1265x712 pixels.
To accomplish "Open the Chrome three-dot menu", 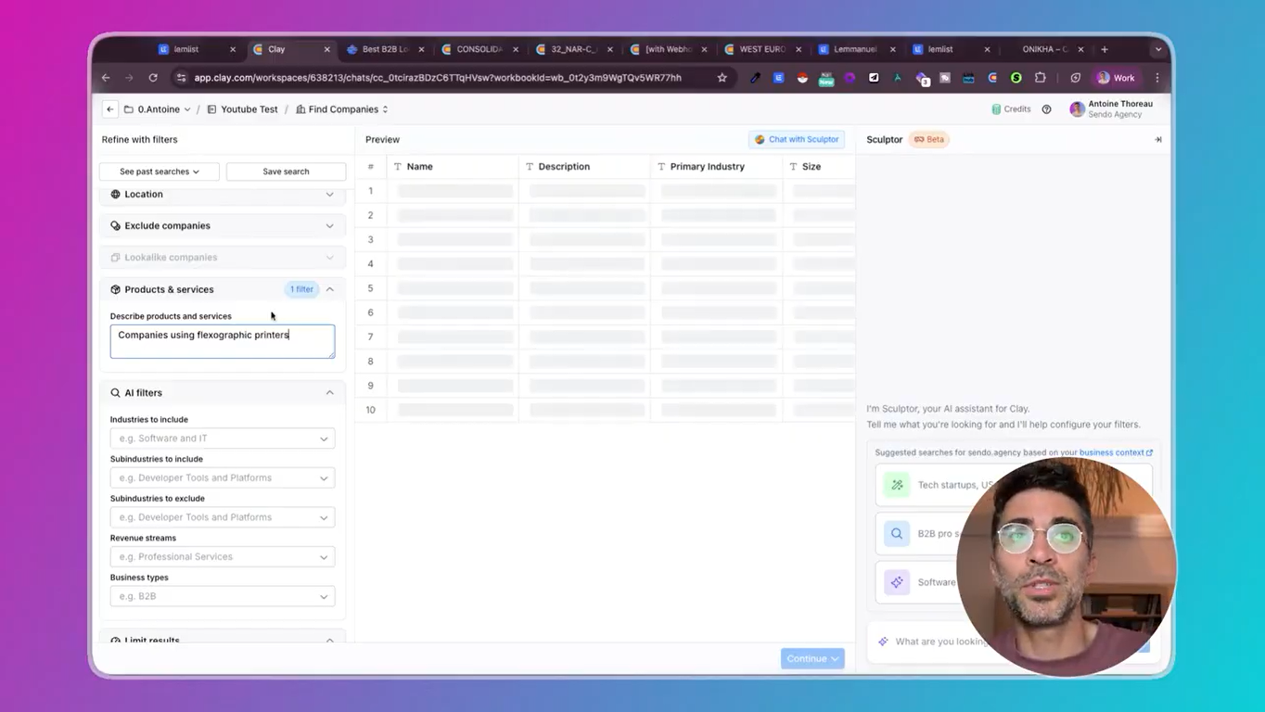I will point(1156,78).
